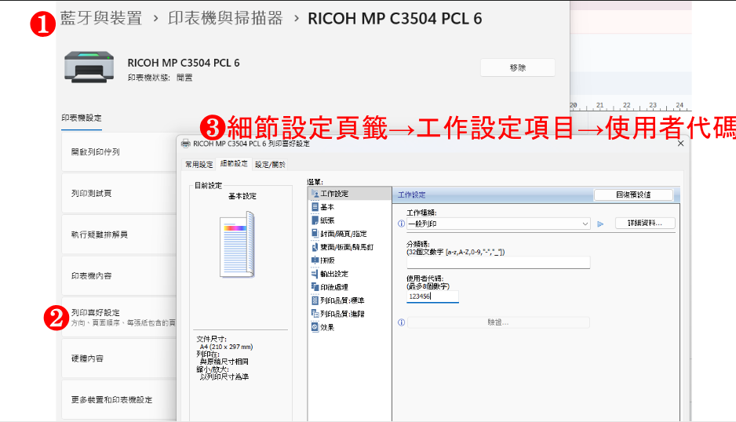The height and width of the screenshot is (422, 736).
Task: Go to 藍牙與裝置 in the breadcrumb
Action: point(101,18)
